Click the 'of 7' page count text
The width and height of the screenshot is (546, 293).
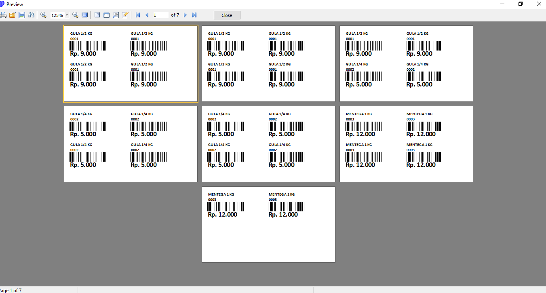[175, 15]
